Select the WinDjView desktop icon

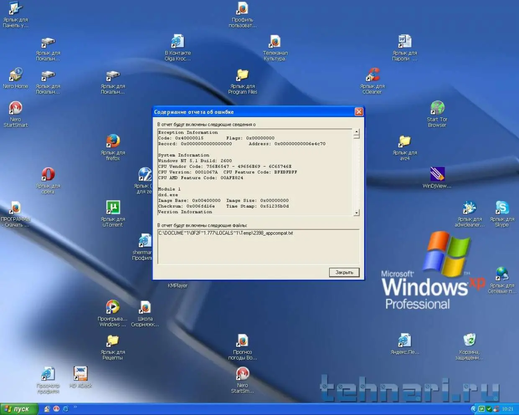[x=437, y=177]
